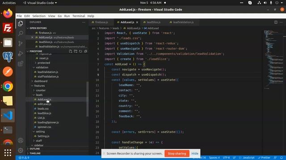Image resolution: width=286 pixels, height=160 pixels.
Task: Open the Manage gear icon
Action: pyautogui.click(x=21, y=150)
